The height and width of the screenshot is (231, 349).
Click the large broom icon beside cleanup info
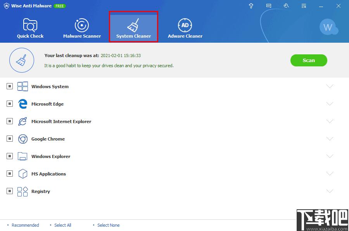pos(22,60)
